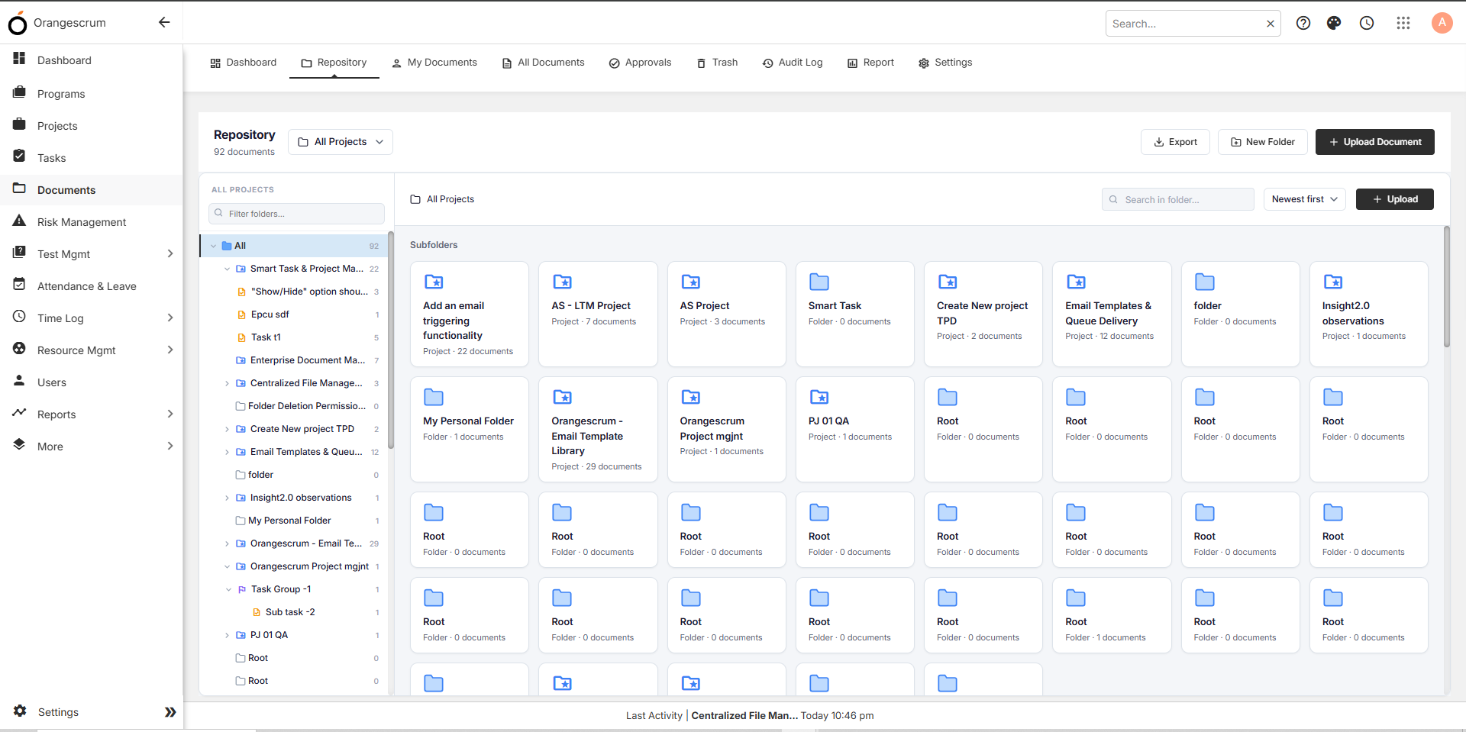
Task: Focus the Search in folder field
Action: [1178, 199]
